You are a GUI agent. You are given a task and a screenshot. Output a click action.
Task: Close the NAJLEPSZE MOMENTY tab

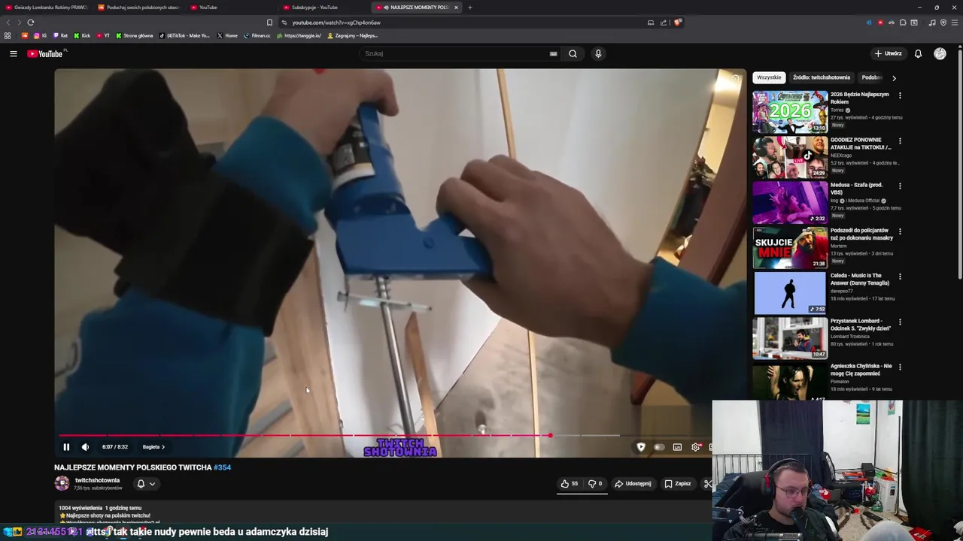456,8
